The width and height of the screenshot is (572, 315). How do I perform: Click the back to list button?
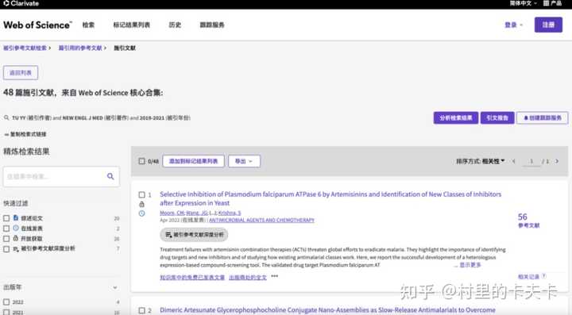(x=21, y=72)
